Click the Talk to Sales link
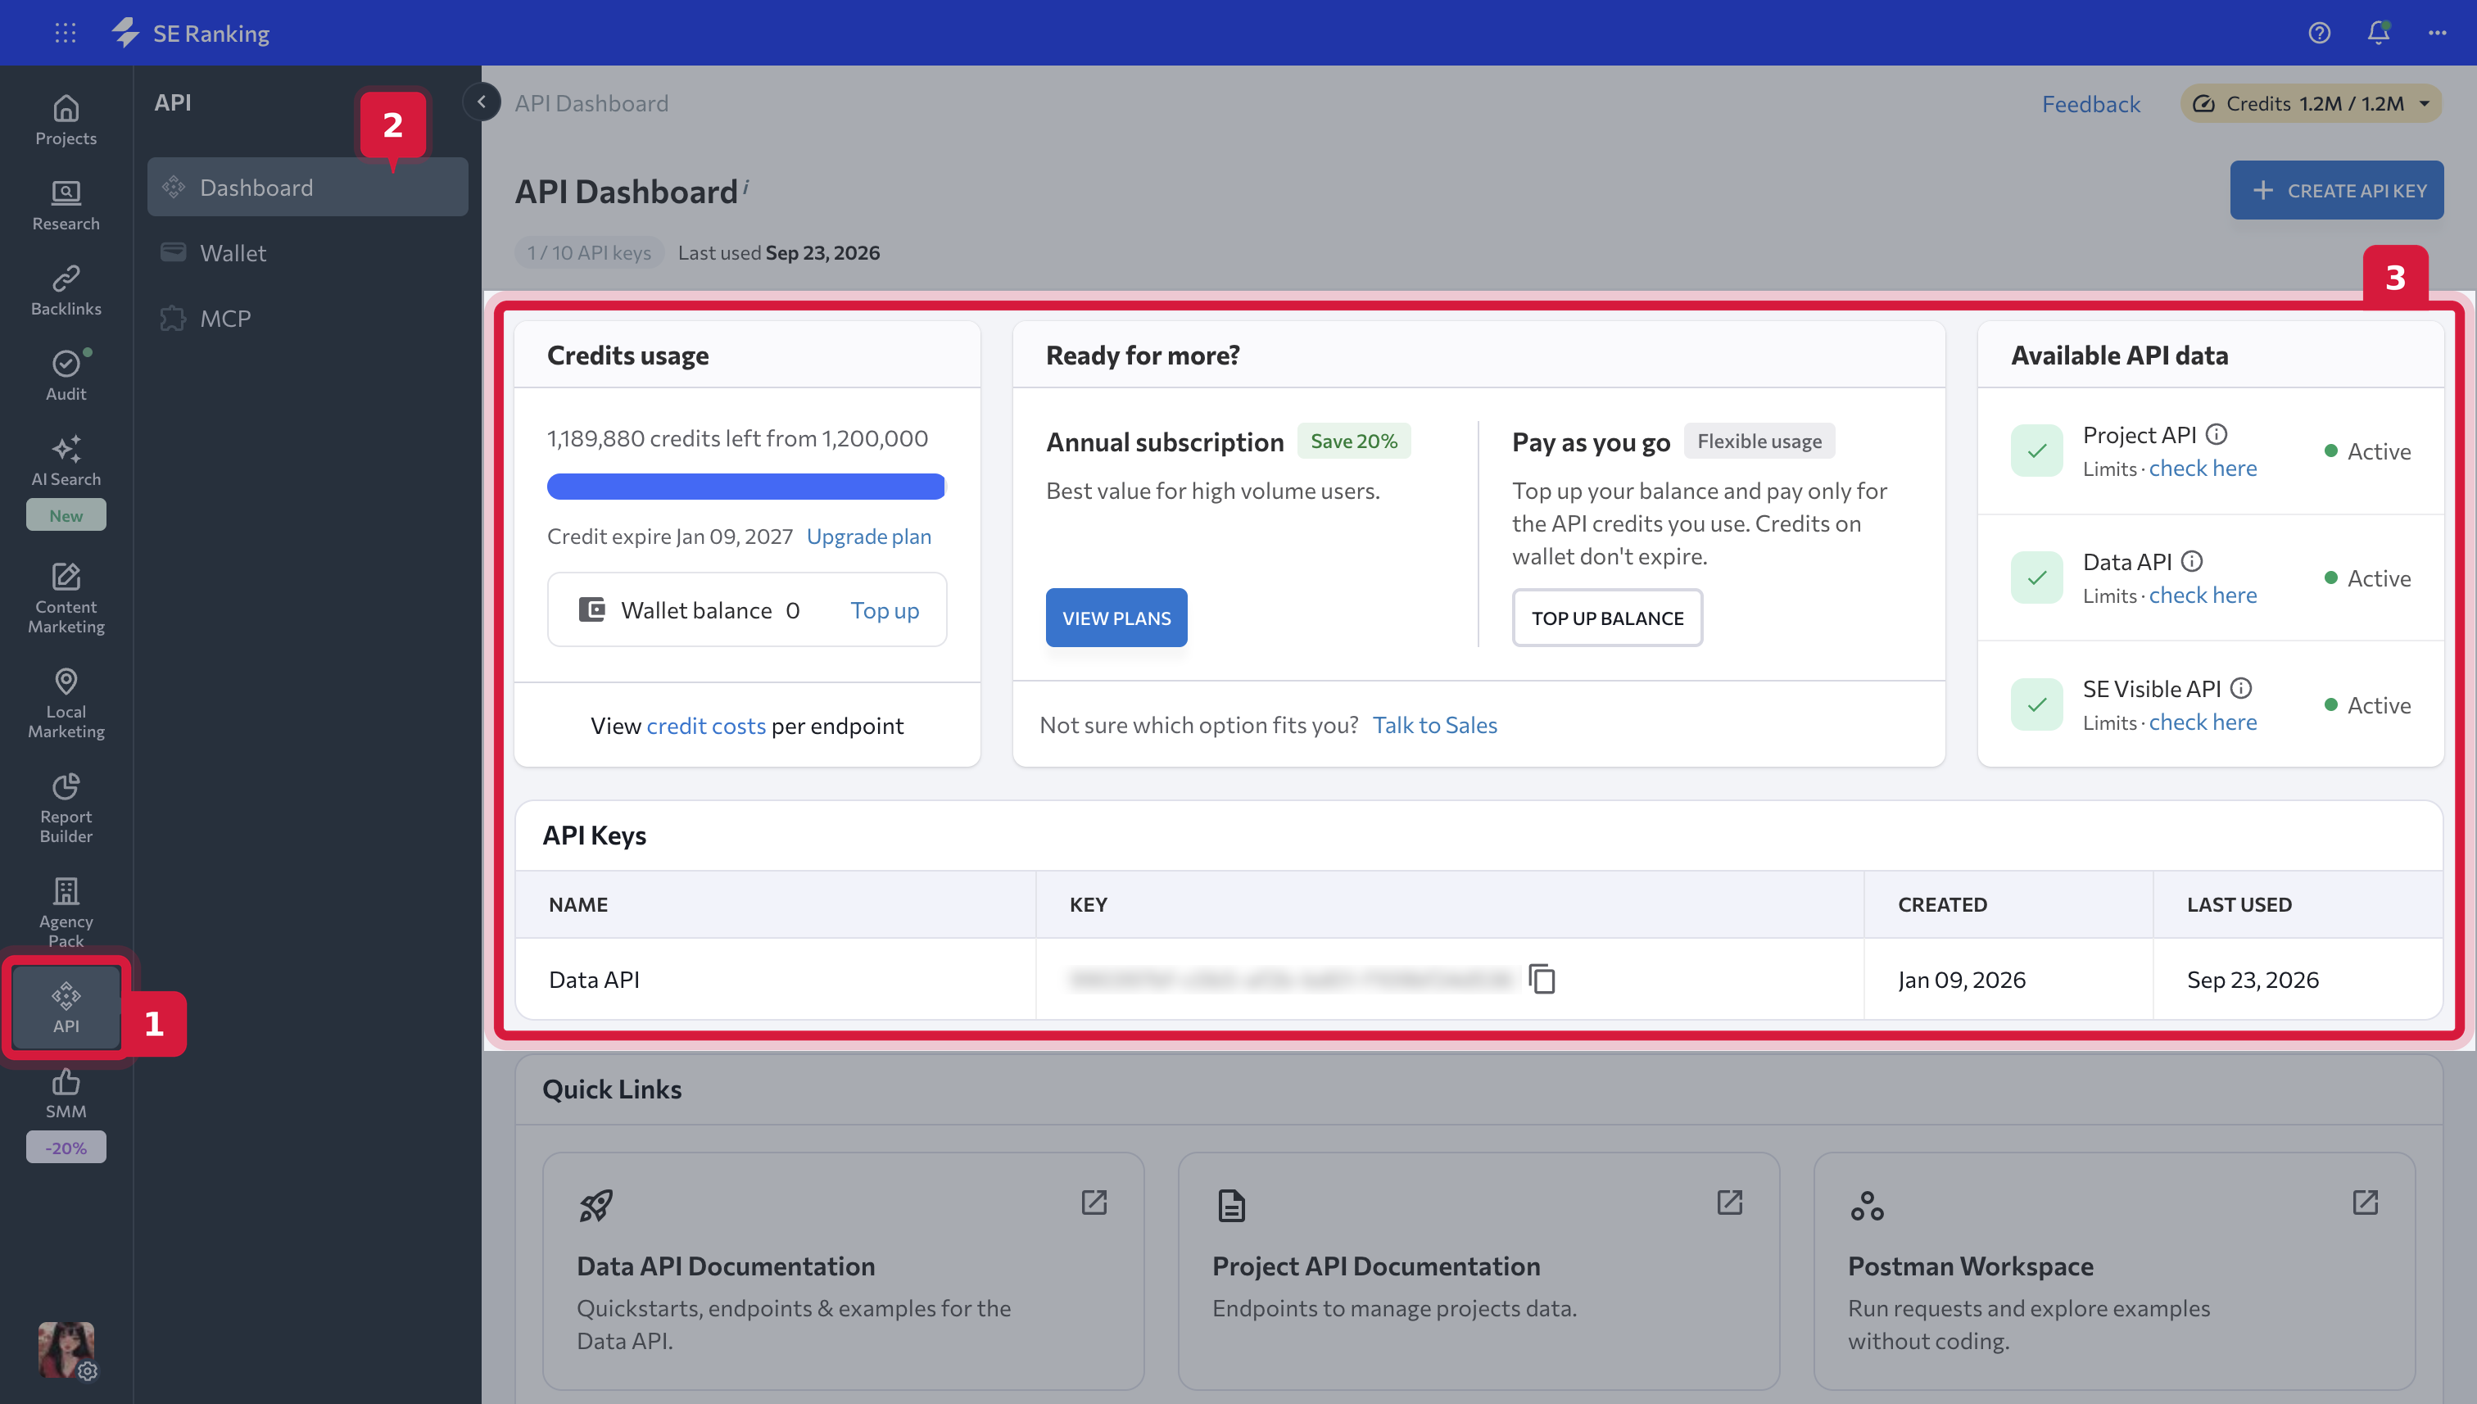 pyautogui.click(x=1433, y=725)
